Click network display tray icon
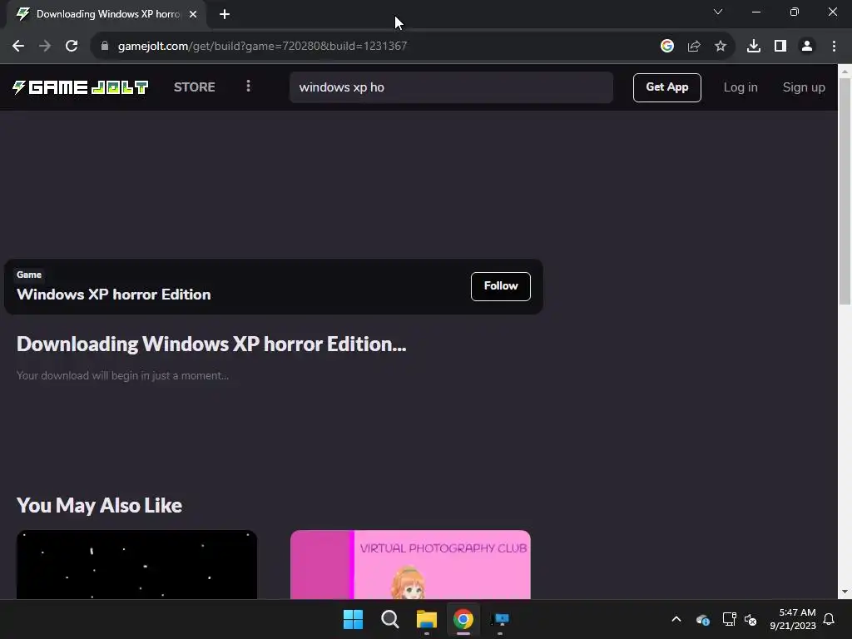This screenshot has height=639, width=852. (x=729, y=619)
